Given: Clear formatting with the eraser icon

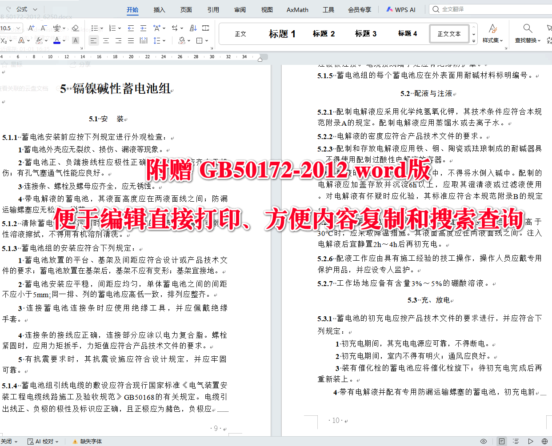Looking at the screenshot, I should (x=76, y=28).
